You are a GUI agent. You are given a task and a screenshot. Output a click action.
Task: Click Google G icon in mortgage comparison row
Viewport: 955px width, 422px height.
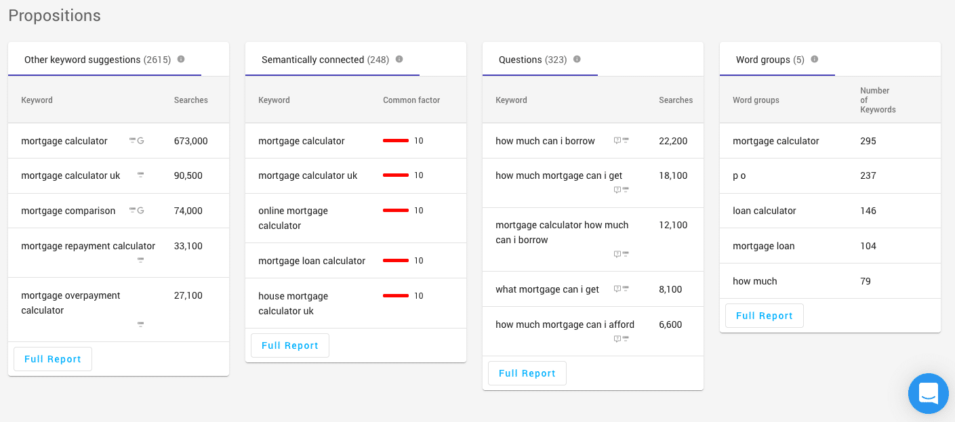[x=141, y=211]
